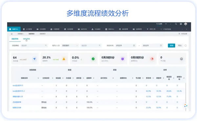This screenshot has width=197, height=121.
Task: Click the gray round icon in the last stat card
Action: 181,59
